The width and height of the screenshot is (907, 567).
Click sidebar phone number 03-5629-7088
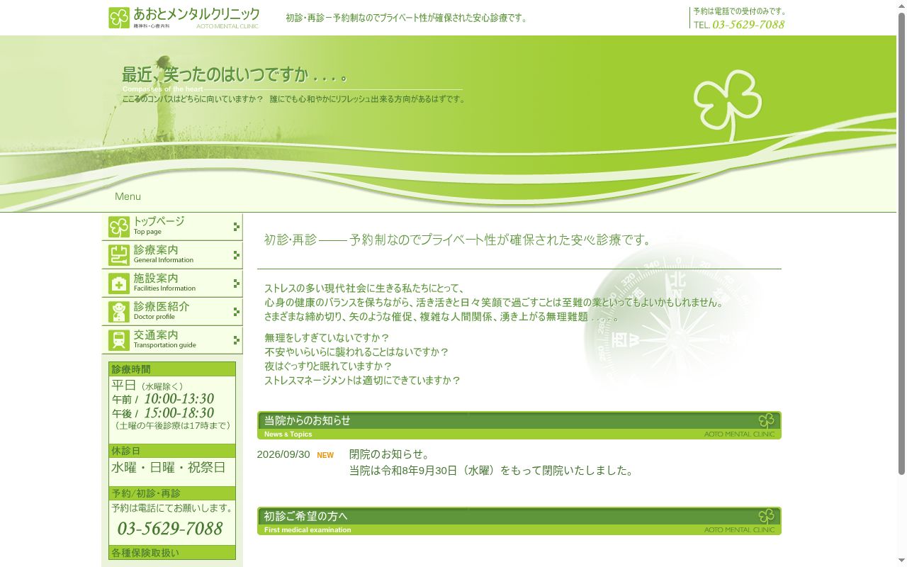point(170,529)
